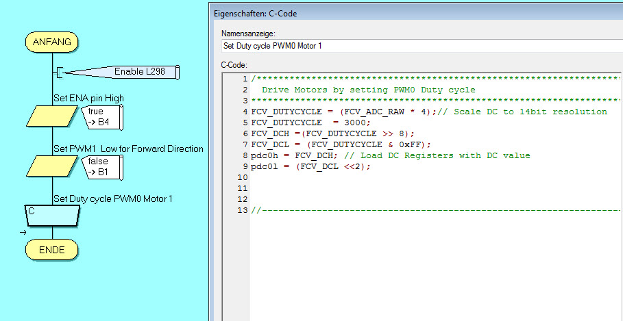Click code line 7 with '& 0xFF'
Screen dimensions: 623x321
(x=341, y=144)
